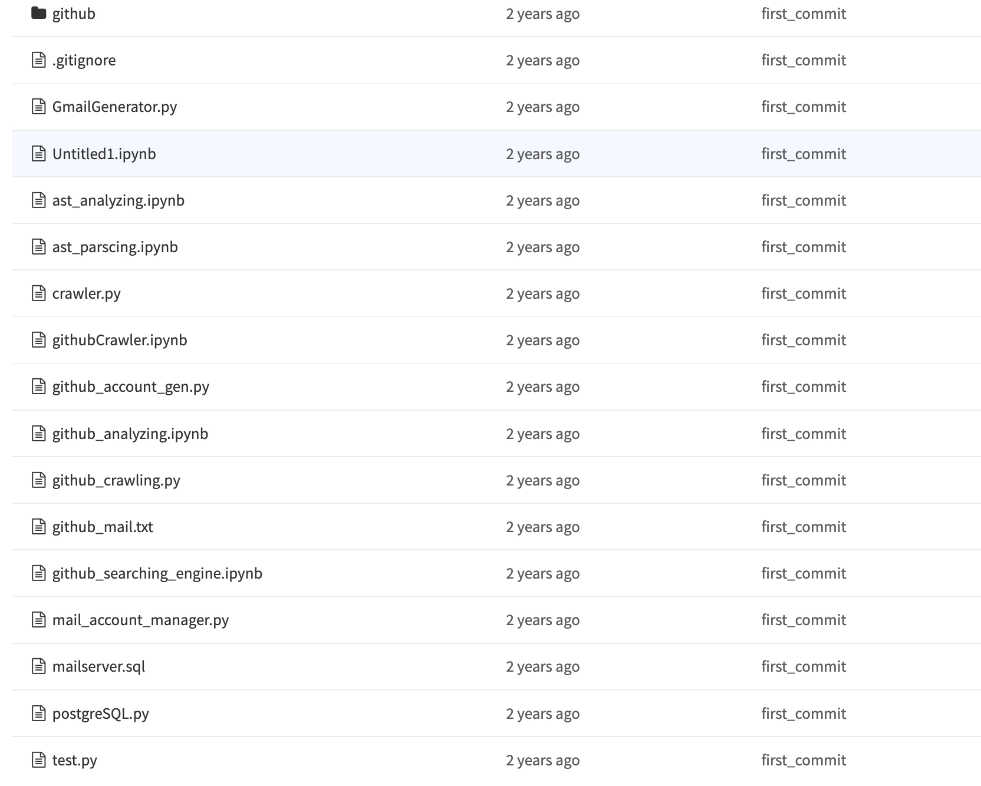Click the file icon beside .gitignore

coord(38,60)
